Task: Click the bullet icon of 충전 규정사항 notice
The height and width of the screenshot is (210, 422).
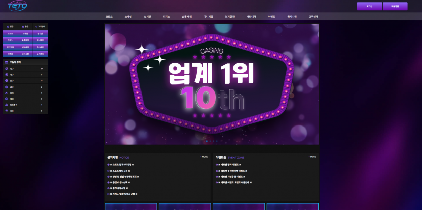Action: [108, 188]
